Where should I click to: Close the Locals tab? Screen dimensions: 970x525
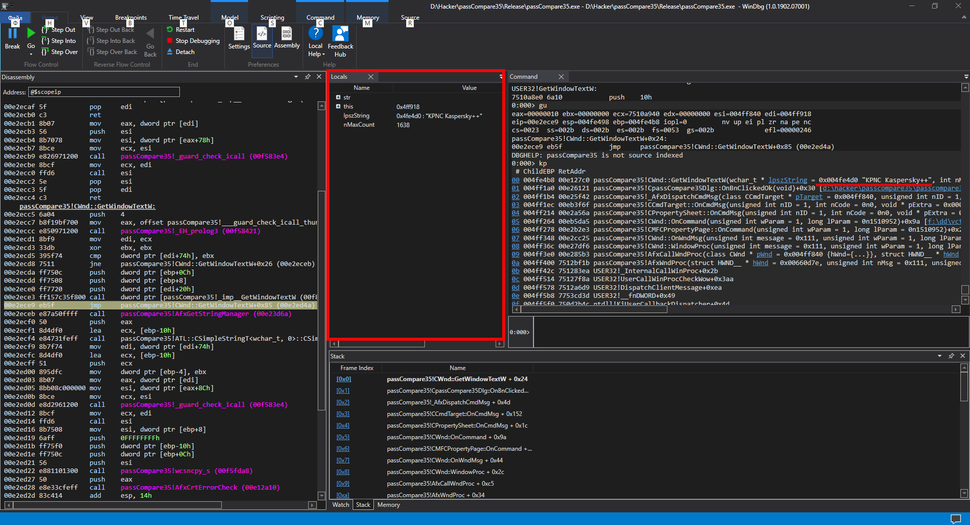point(371,77)
